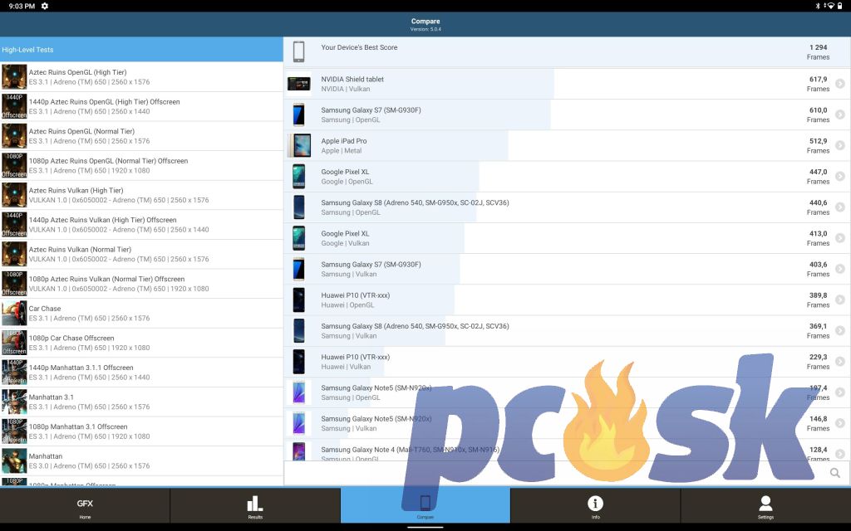Image resolution: width=851 pixels, height=531 pixels.
Task: Open Apple iPad Pro details arrow
Action: point(840,146)
